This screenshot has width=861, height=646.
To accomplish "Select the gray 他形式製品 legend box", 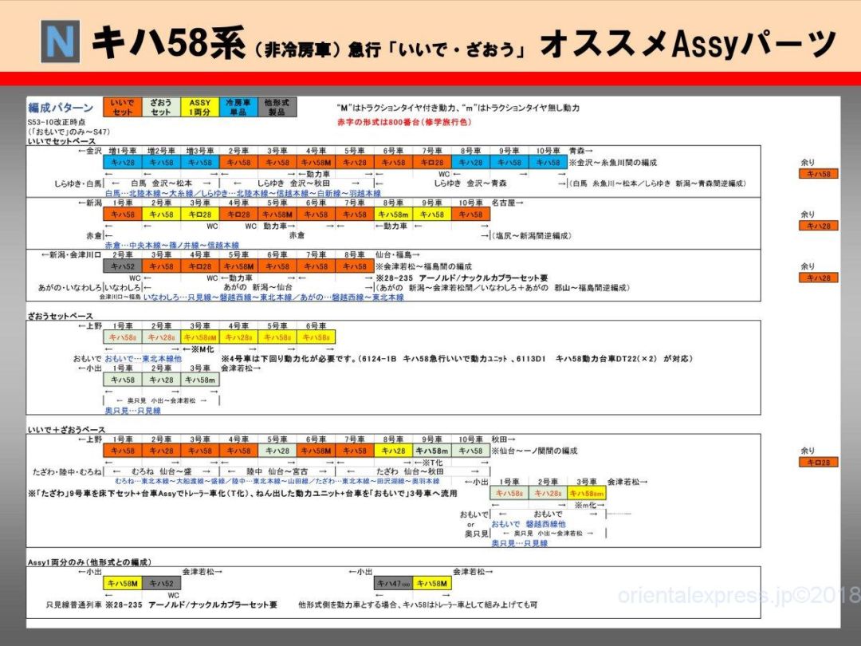I will (x=277, y=108).
